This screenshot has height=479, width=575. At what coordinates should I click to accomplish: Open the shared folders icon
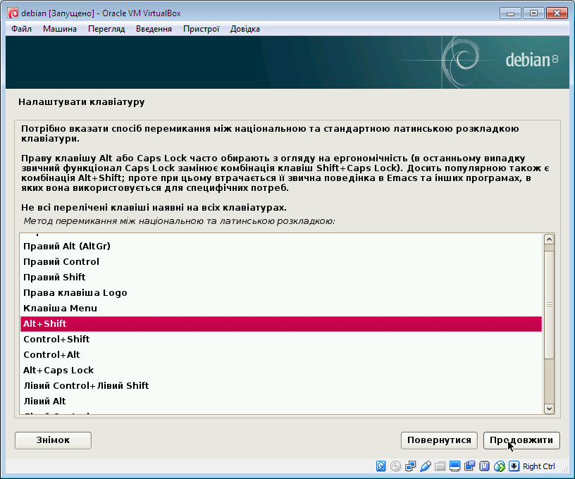[440, 466]
